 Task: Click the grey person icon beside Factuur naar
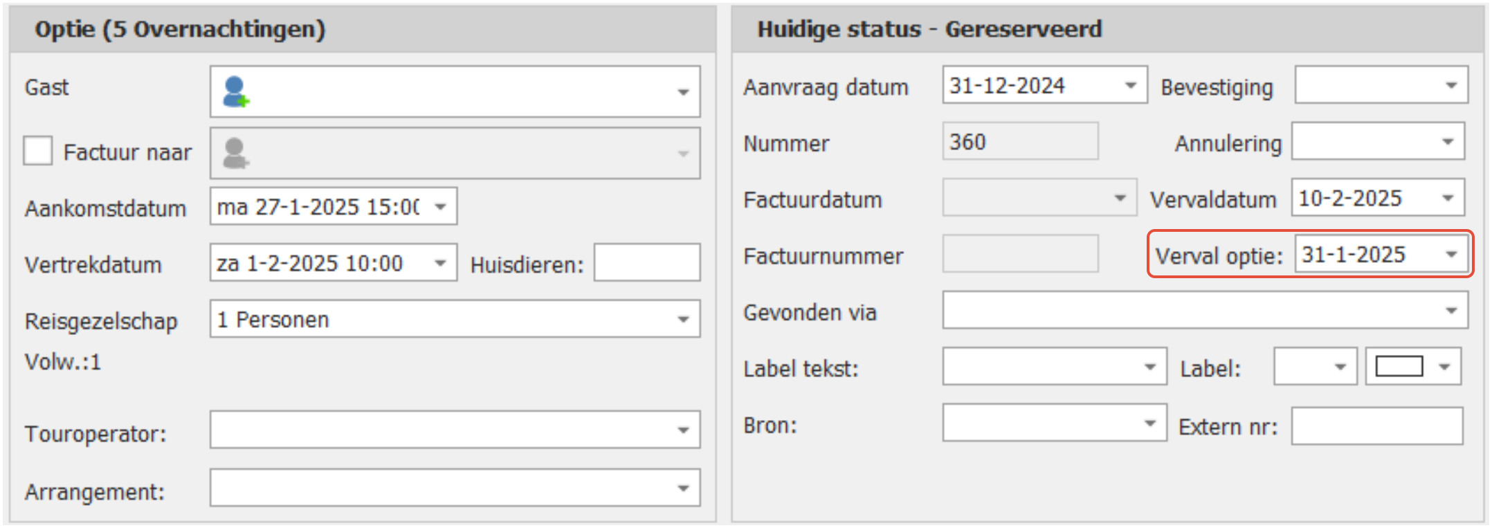(x=235, y=153)
